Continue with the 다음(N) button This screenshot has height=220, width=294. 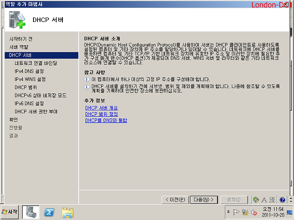click(x=204, y=200)
